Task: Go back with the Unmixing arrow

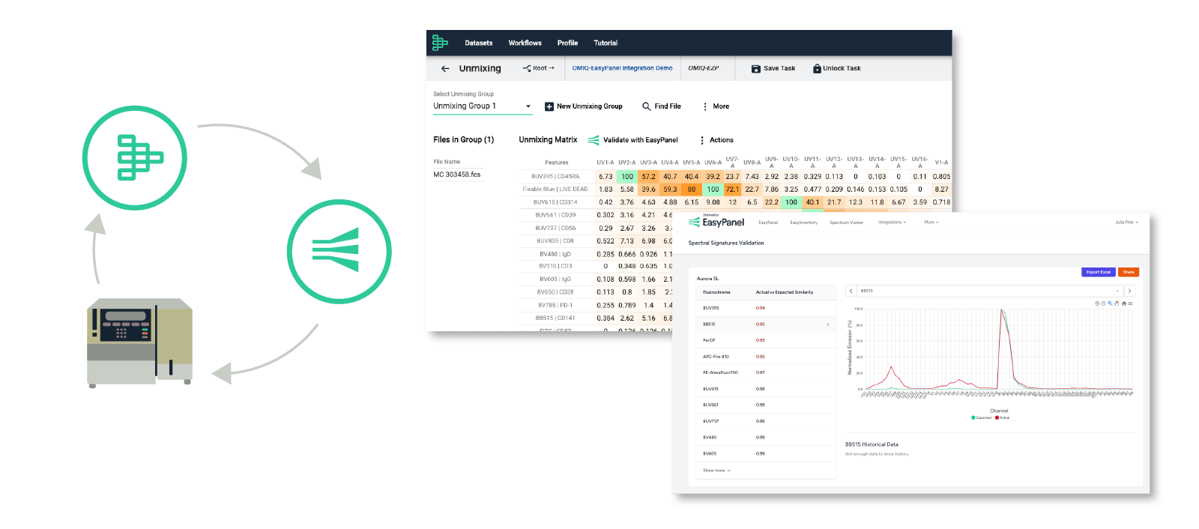Action: (445, 68)
